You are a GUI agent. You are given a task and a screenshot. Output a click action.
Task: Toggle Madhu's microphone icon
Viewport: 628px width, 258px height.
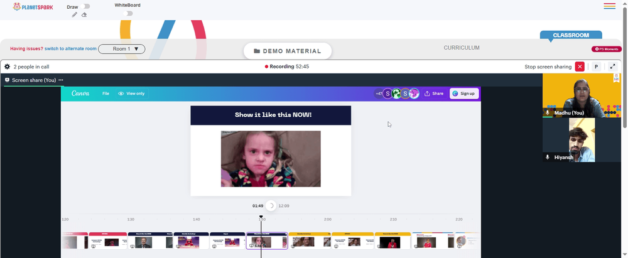[548, 113]
